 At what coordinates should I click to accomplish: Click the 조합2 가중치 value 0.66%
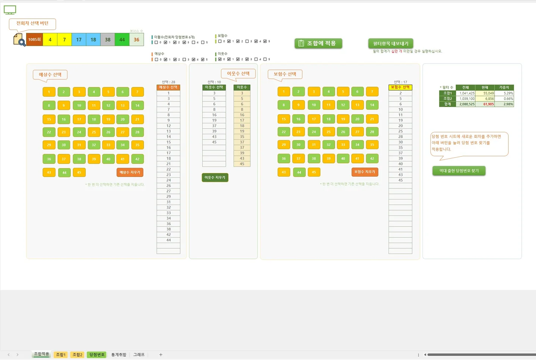(x=504, y=99)
